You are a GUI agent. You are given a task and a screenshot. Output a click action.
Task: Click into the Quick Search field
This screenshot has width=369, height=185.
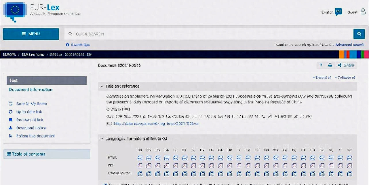207,34
